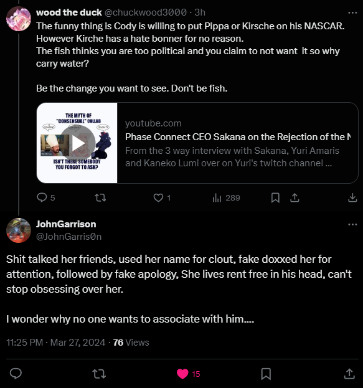Open JohnGarrison's profile avatar

pos(19,230)
